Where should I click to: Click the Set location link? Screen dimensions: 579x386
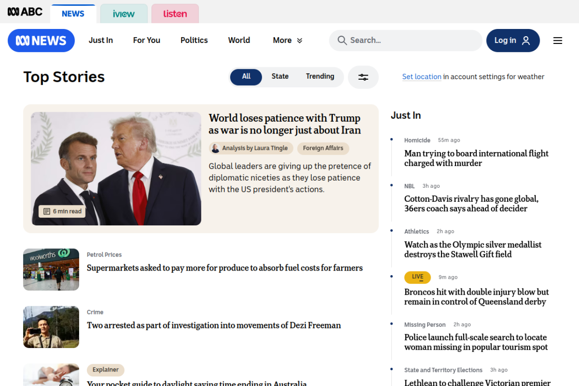point(422,77)
